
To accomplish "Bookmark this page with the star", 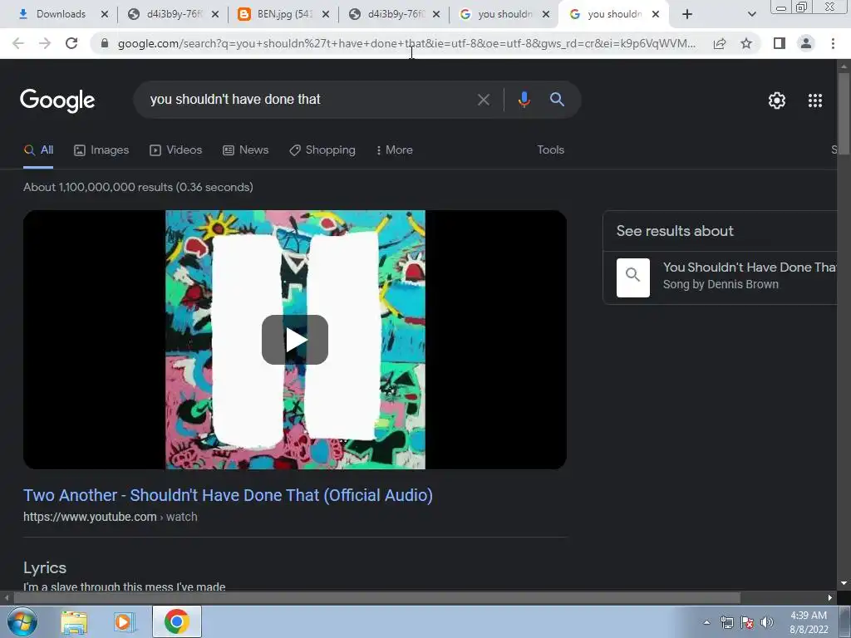I will tap(746, 43).
